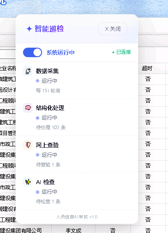
Task: Close the 智能巡检 panel with 关闭 button
Action: (x=112, y=29)
